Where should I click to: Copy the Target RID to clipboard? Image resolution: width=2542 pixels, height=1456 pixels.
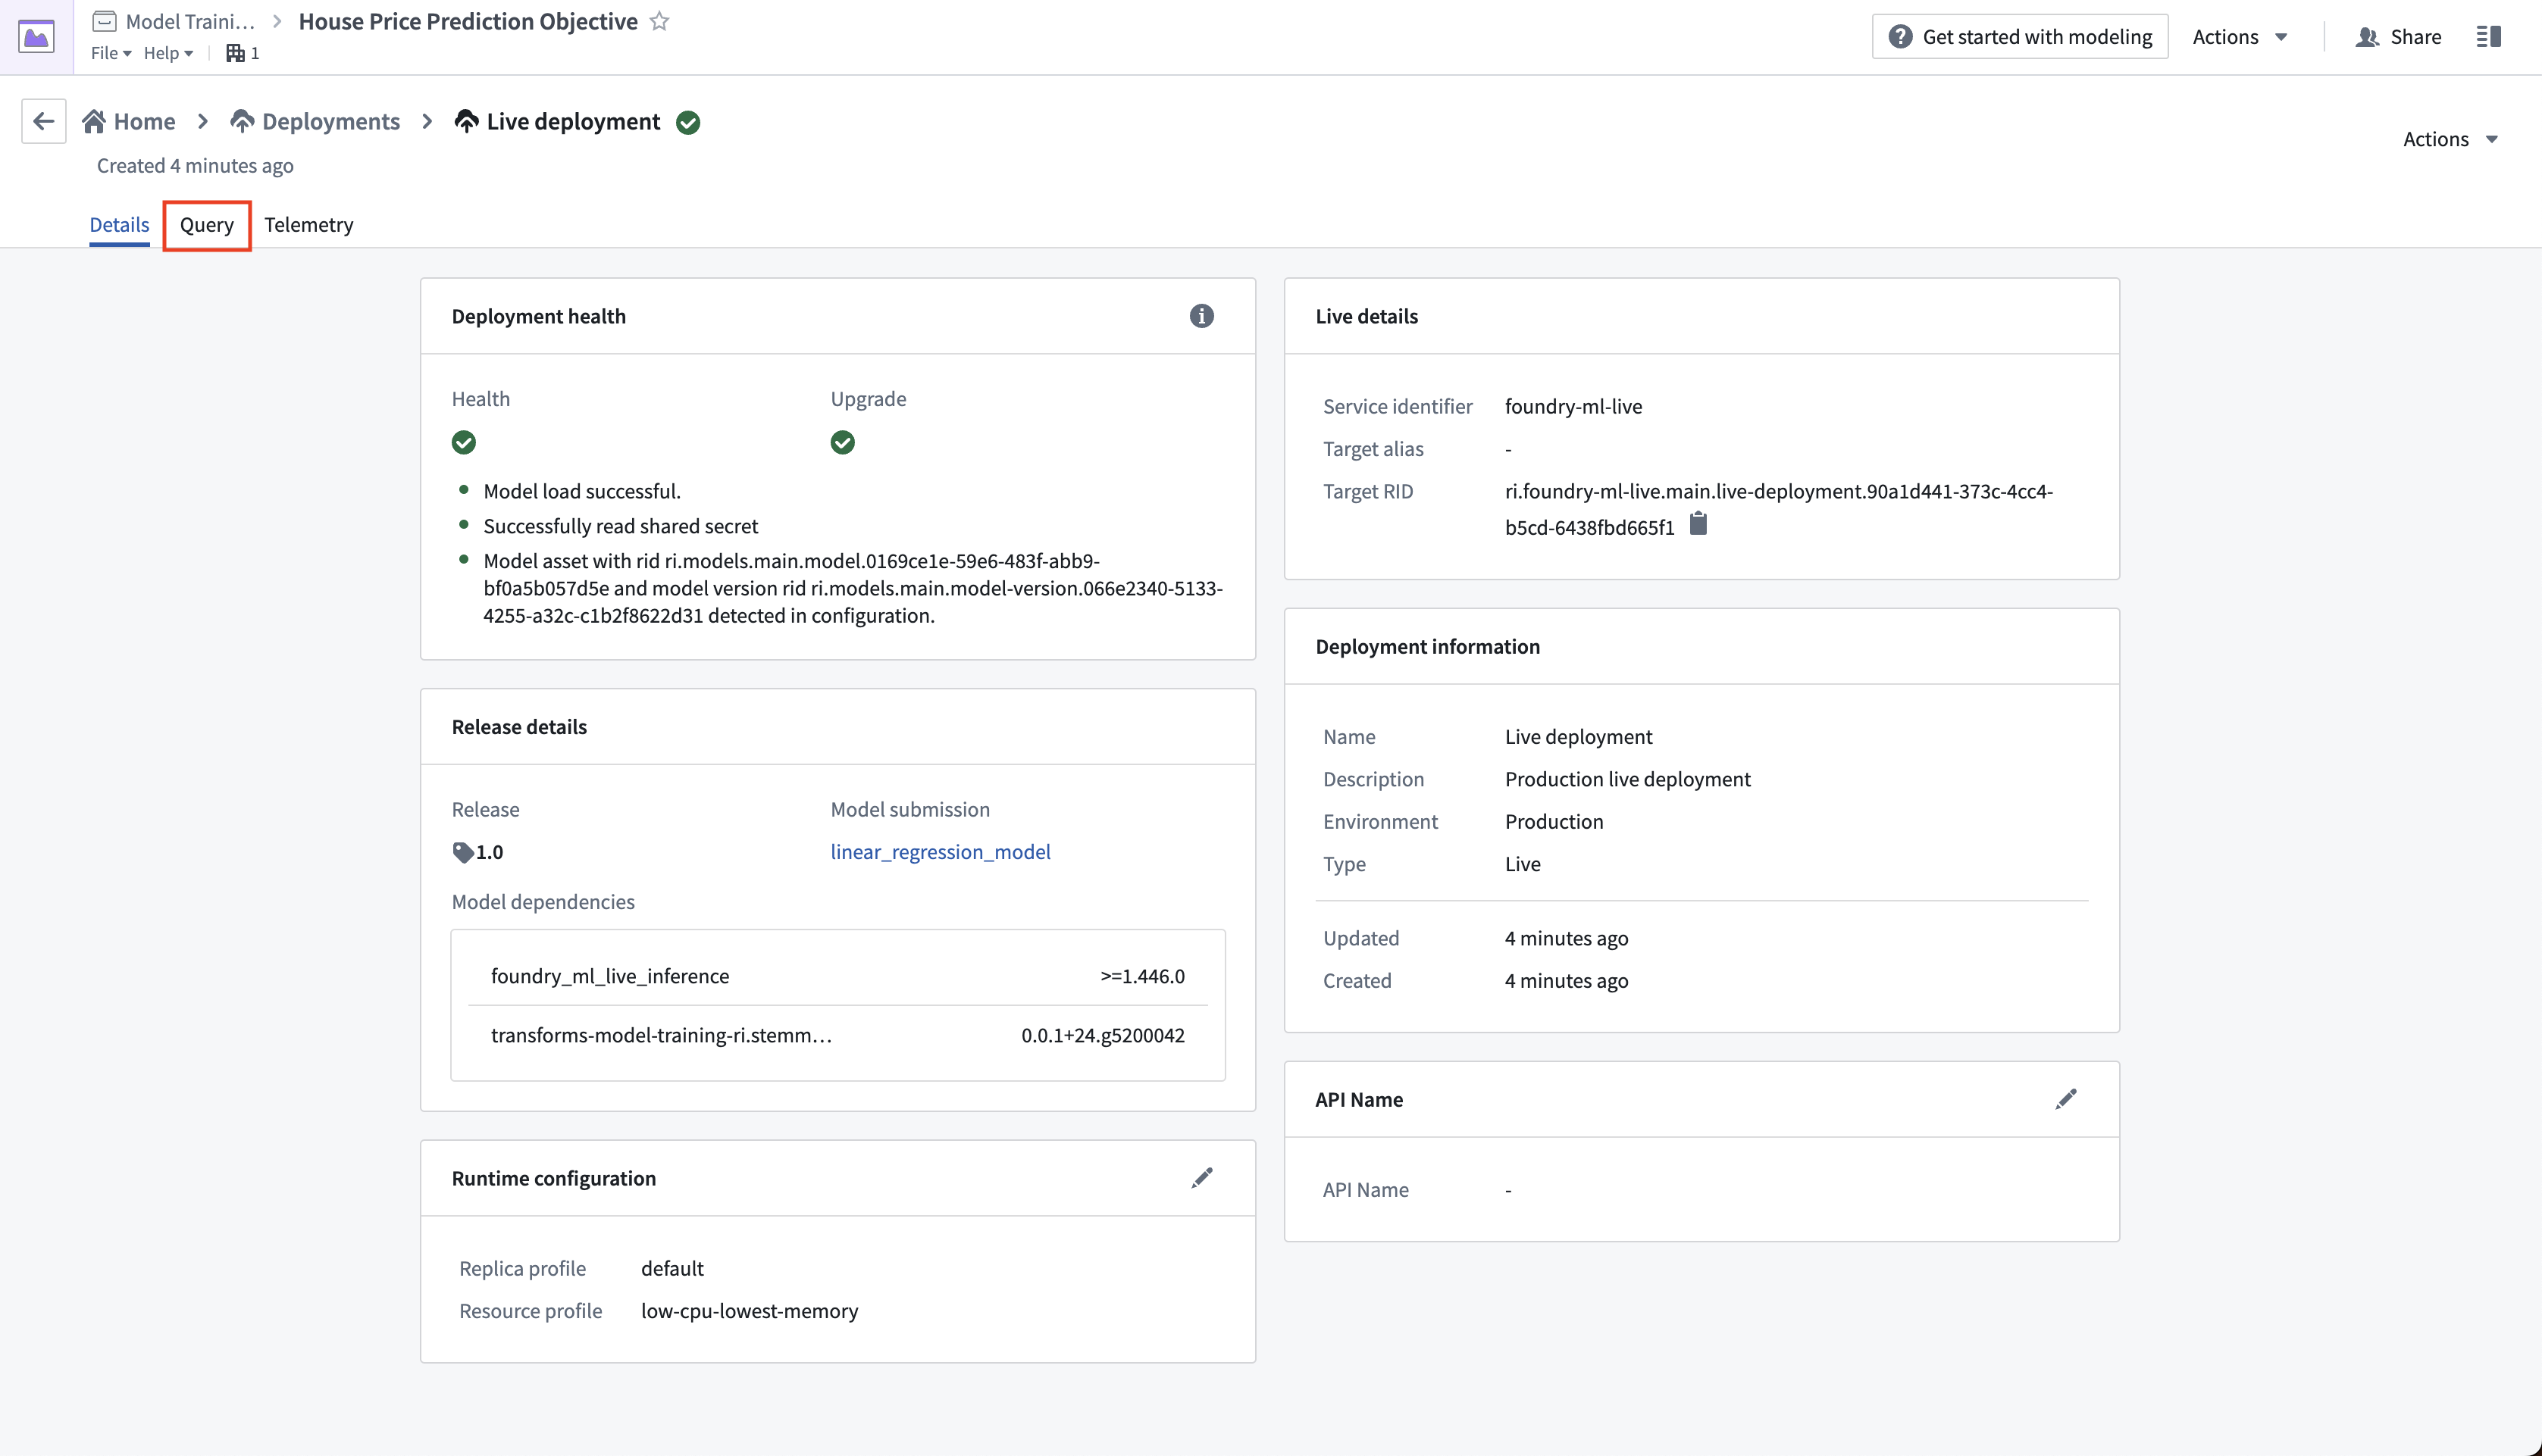pyautogui.click(x=1698, y=524)
